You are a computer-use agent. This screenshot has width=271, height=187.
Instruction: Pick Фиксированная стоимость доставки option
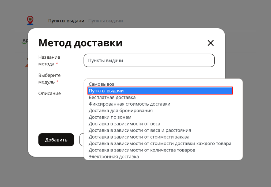tap(160, 104)
